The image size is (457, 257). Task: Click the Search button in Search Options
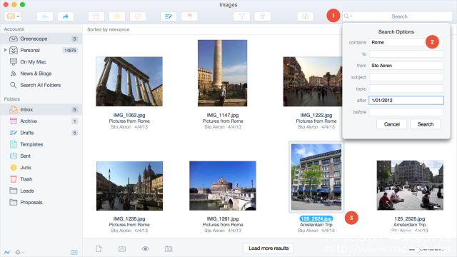(426, 124)
